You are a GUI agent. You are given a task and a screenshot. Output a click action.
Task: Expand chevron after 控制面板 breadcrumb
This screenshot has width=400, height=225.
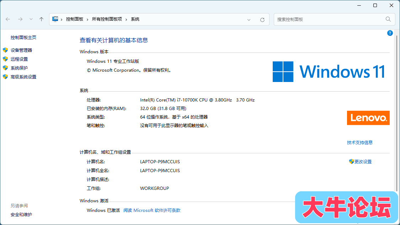(87, 20)
